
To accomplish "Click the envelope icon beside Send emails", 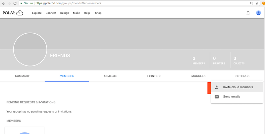I will point(217,97).
